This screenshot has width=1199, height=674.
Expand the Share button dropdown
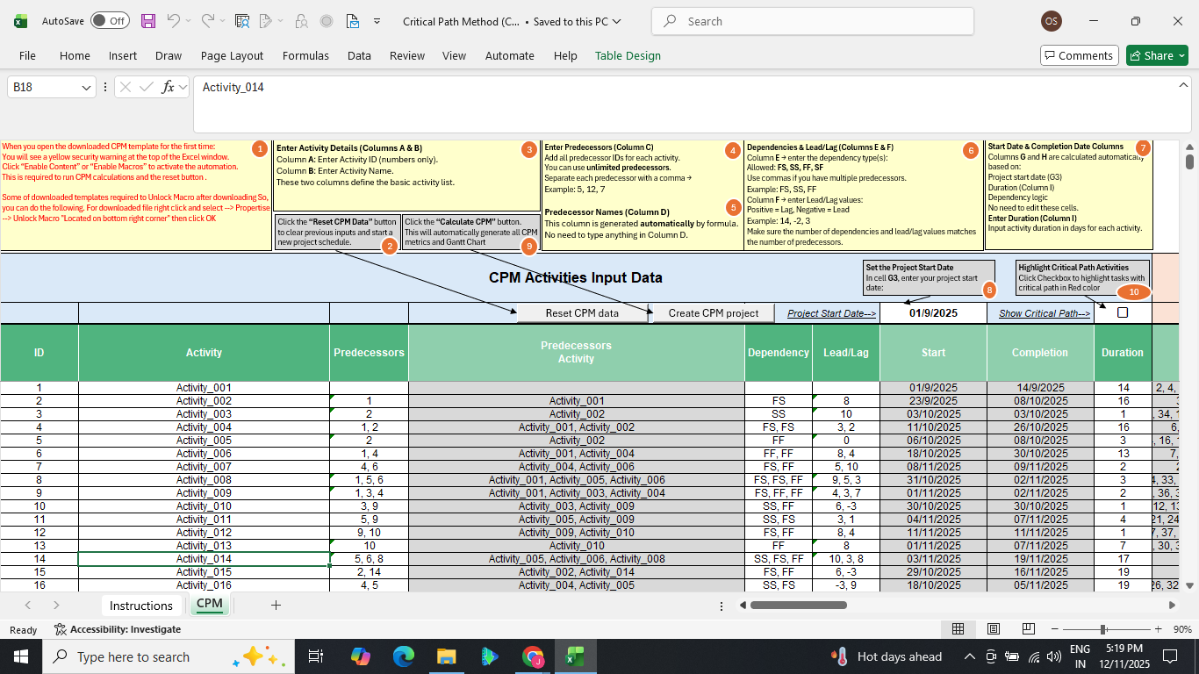tap(1181, 55)
